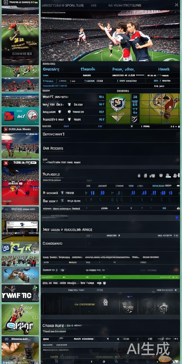The width and height of the screenshot is (182, 364).
Task: Click the team badge icon beside 'Haauitve wet'
Action: [69, 119]
